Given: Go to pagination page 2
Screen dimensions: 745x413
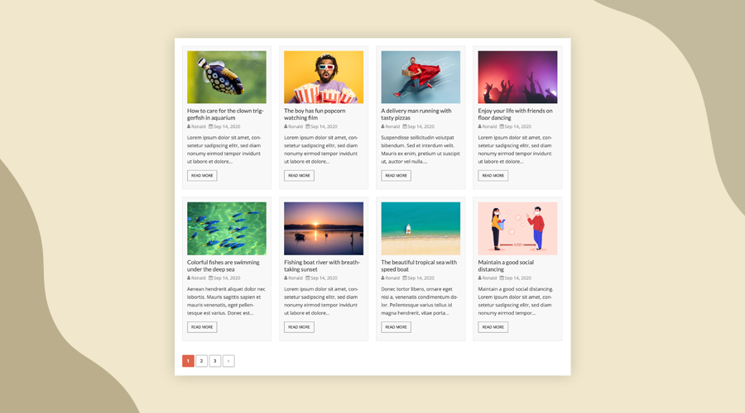Looking at the screenshot, I should 201,361.
